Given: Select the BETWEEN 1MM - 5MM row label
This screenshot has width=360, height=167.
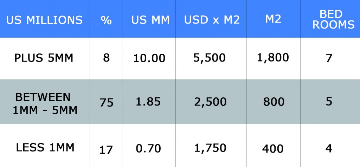Looking at the screenshot, I should point(45,104).
